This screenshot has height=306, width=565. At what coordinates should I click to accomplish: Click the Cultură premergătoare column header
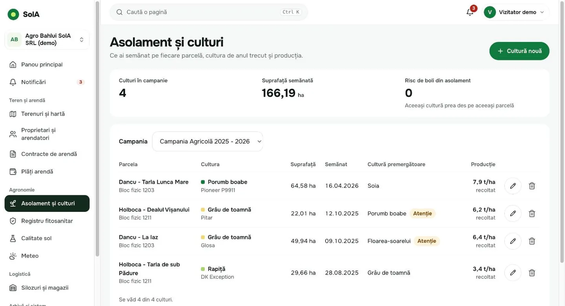[396, 164]
